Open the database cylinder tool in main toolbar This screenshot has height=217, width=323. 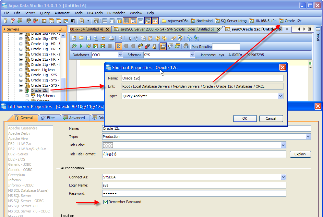coord(119,21)
